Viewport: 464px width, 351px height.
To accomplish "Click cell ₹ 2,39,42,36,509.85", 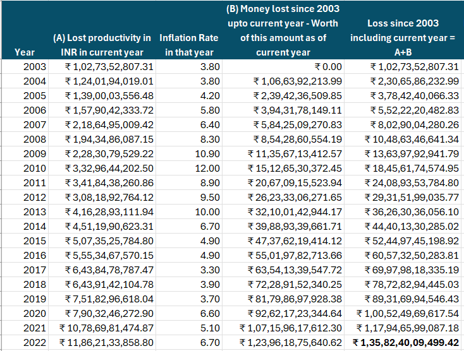I will [x=283, y=96].
